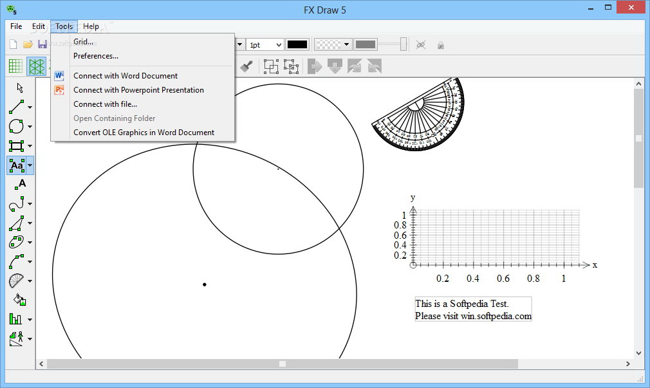Click the vertical scrollbar up arrow

[638, 84]
